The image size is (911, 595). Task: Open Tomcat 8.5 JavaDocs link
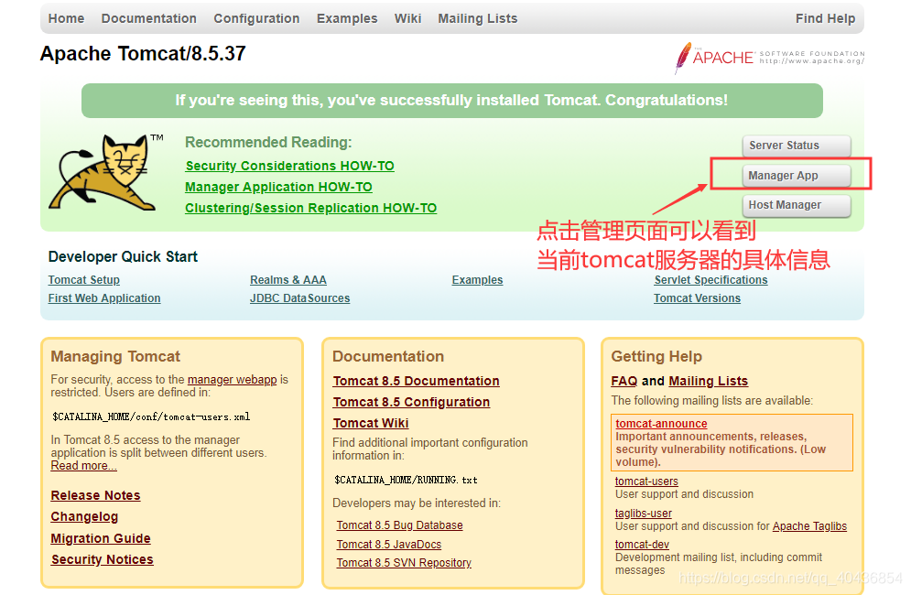389,545
